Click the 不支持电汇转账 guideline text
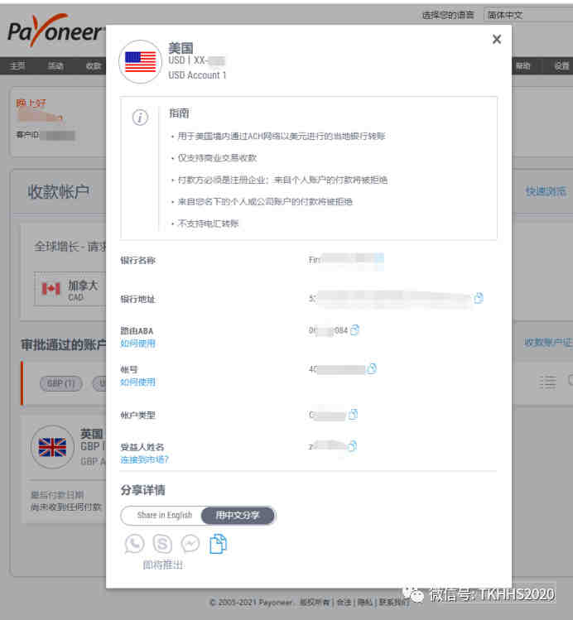This screenshot has height=620, width=573. point(208,223)
